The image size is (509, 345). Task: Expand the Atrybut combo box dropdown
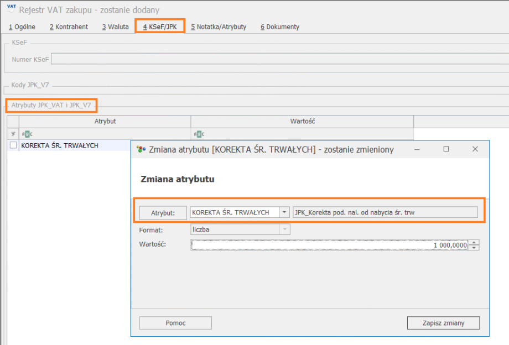[x=284, y=212]
